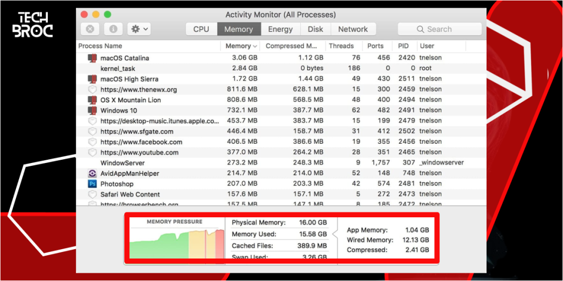
Task: Select the macOS High Sierra process name
Action: coord(129,79)
